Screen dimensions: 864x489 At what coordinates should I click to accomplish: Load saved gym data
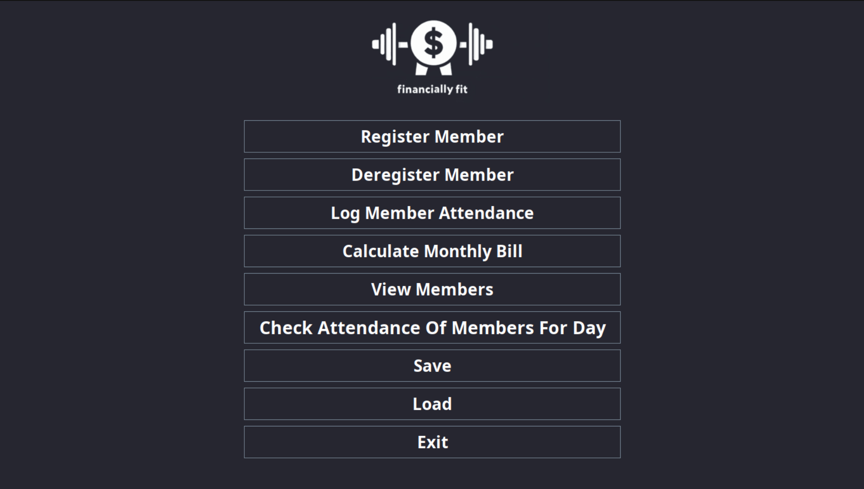(x=432, y=404)
